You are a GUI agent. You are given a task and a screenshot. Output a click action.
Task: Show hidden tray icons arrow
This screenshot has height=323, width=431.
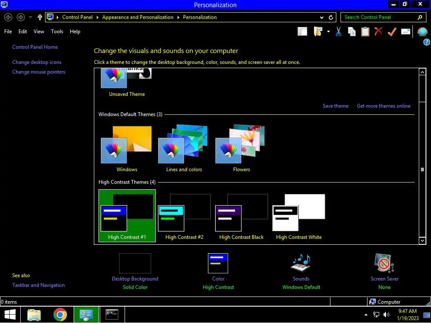(366, 315)
